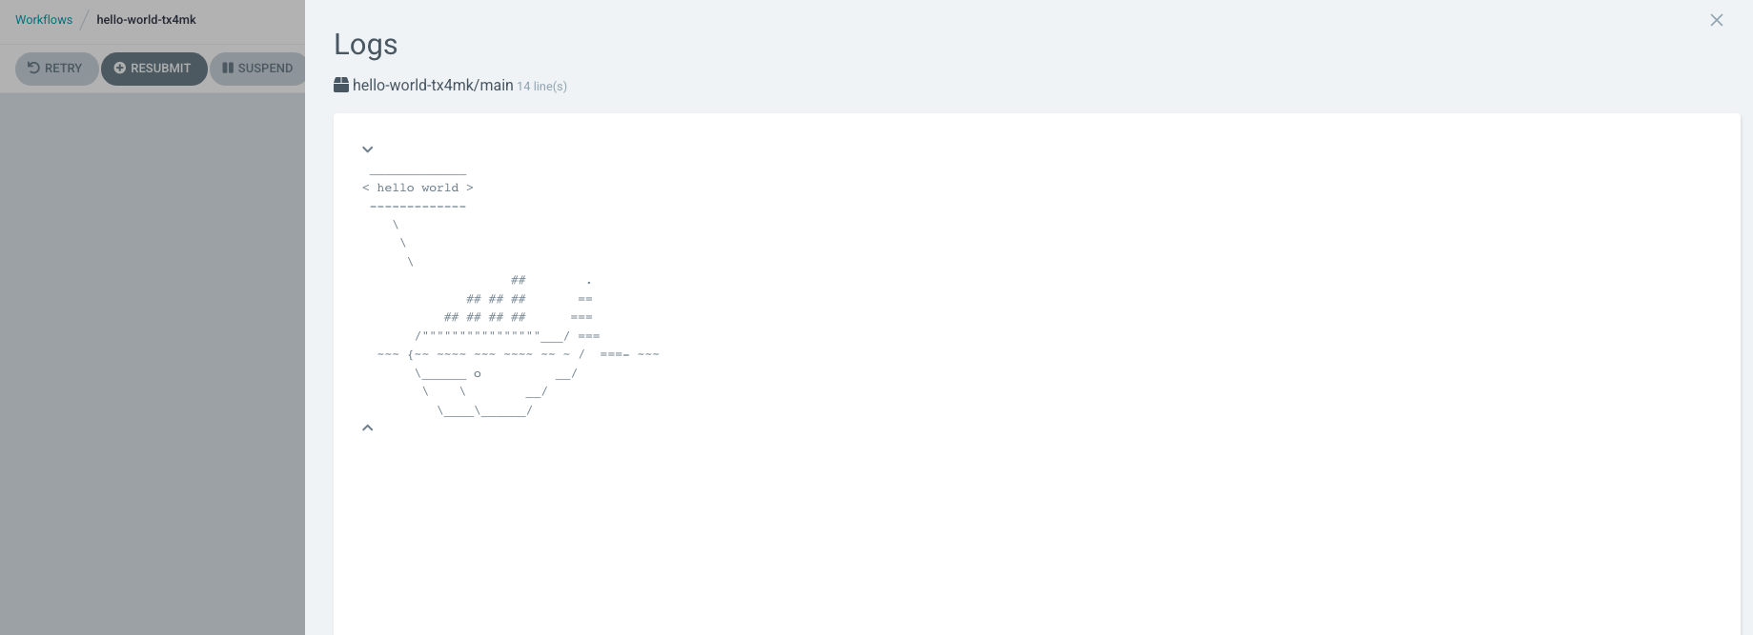
Task: Click the Logs panel heading
Action: pos(366,44)
